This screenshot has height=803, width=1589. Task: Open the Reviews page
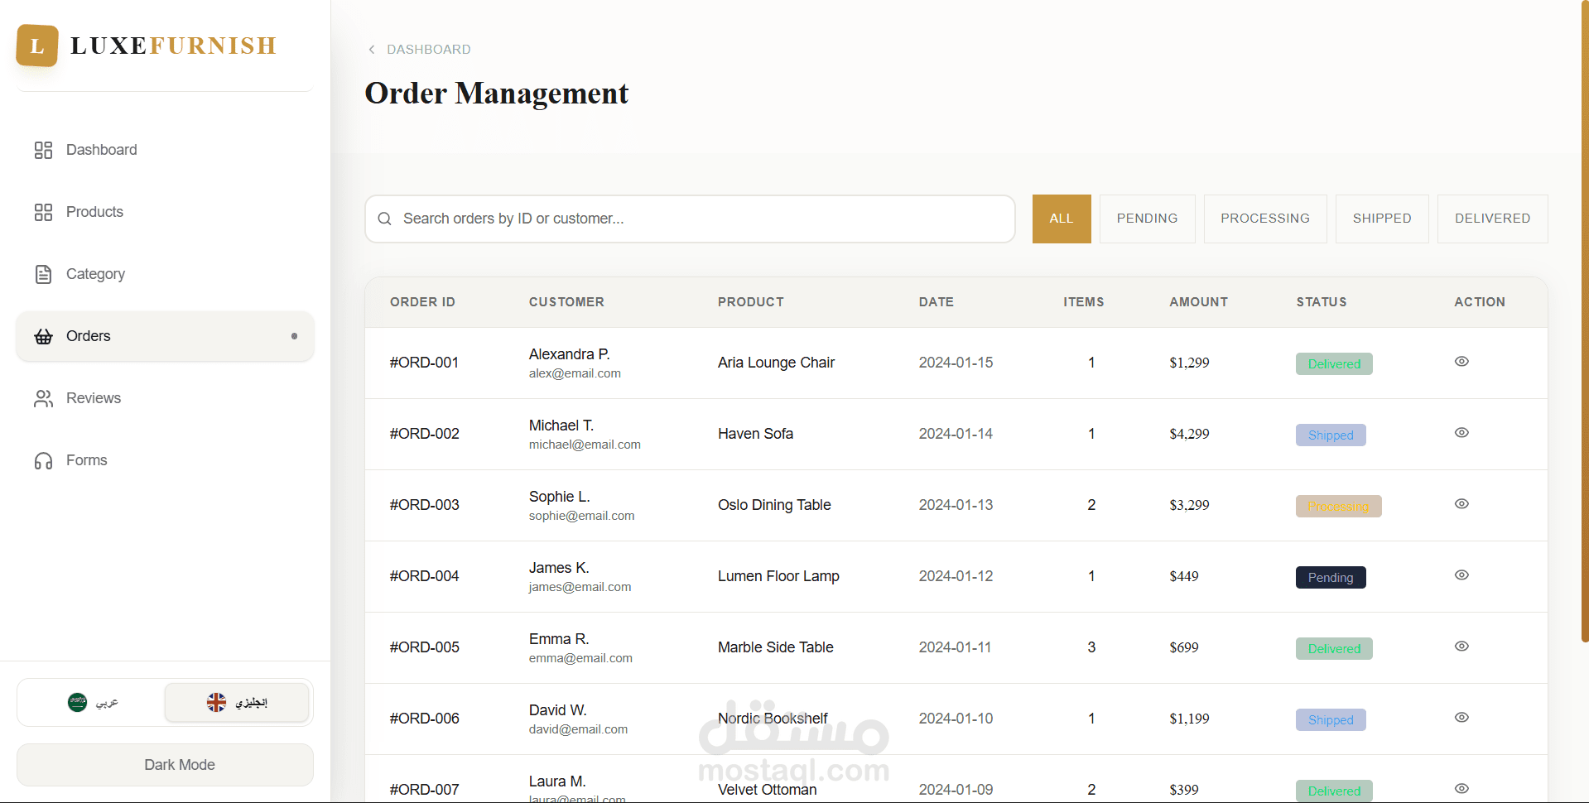(x=165, y=398)
